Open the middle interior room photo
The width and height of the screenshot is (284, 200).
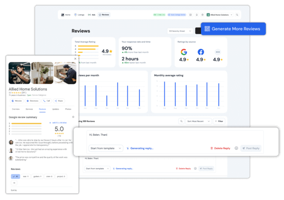click(42, 73)
